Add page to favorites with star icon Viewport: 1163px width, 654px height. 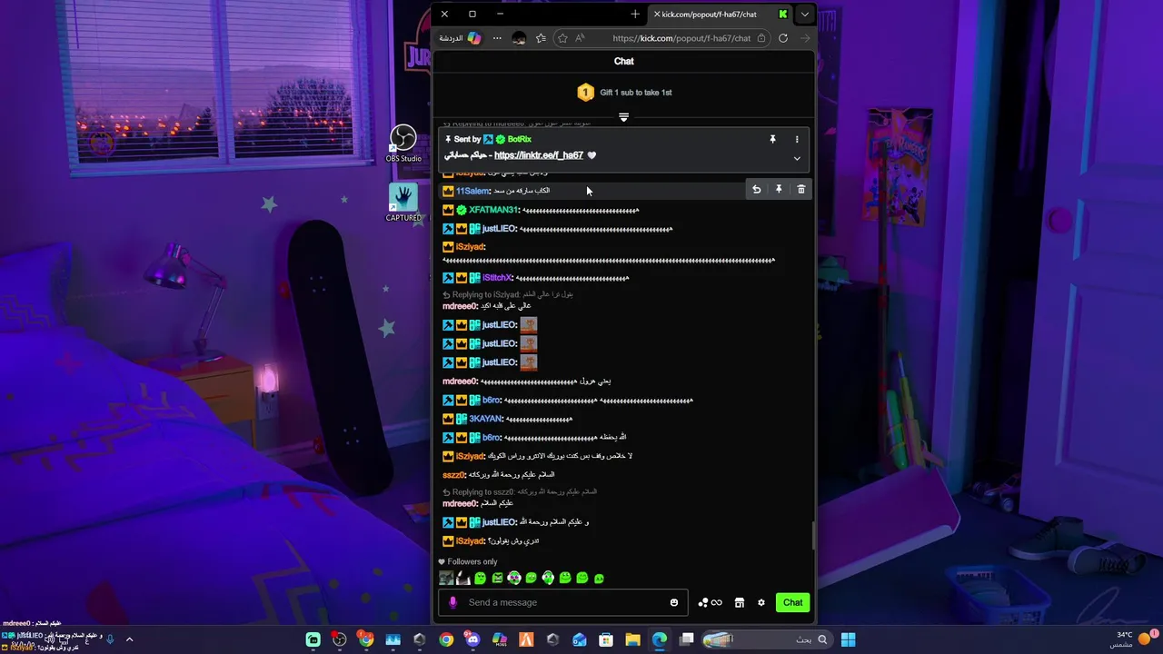tap(562, 38)
